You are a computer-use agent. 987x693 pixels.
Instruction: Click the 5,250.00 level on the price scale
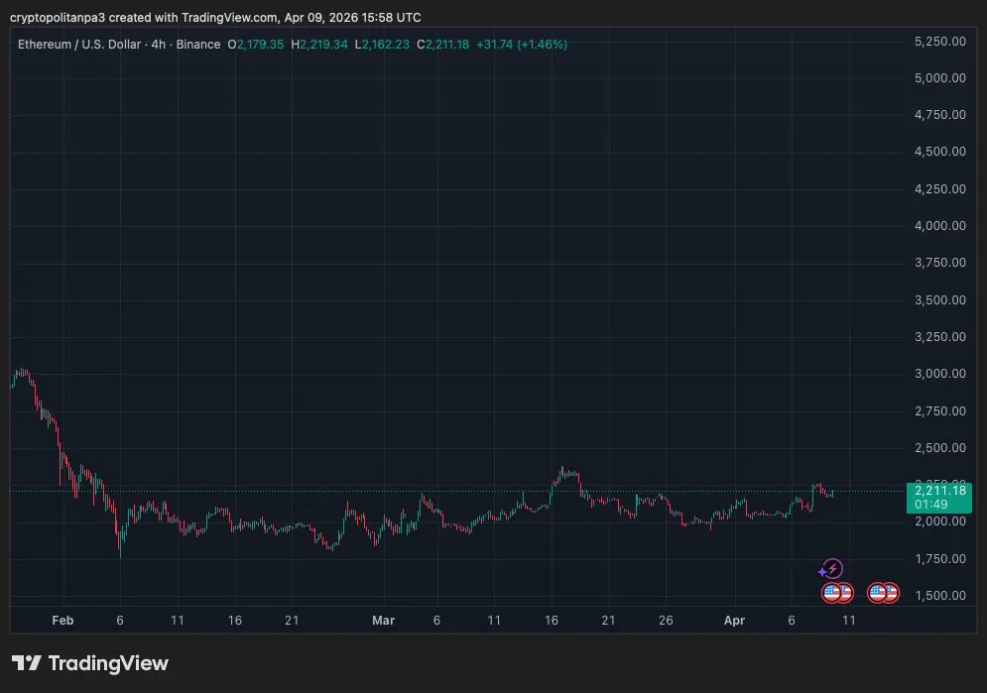coord(938,42)
